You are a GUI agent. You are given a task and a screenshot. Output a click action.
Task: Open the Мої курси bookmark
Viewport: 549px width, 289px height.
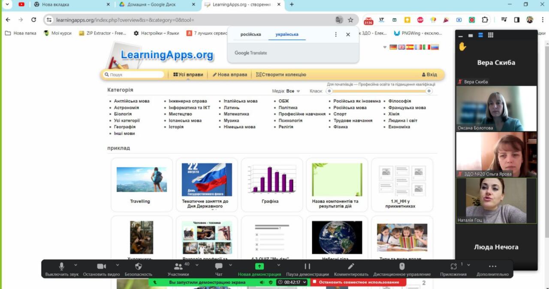pyautogui.click(x=57, y=33)
